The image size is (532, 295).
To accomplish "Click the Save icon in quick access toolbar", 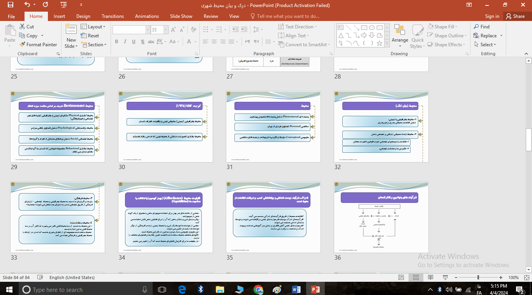I will (11, 5).
